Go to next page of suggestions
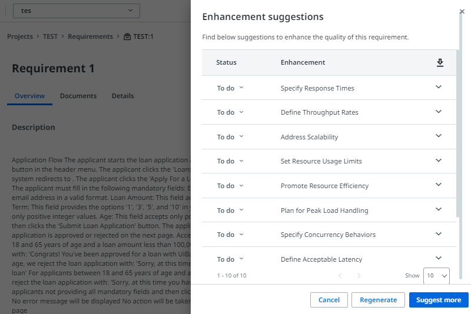This screenshot has width=471, height=314. 359,275
